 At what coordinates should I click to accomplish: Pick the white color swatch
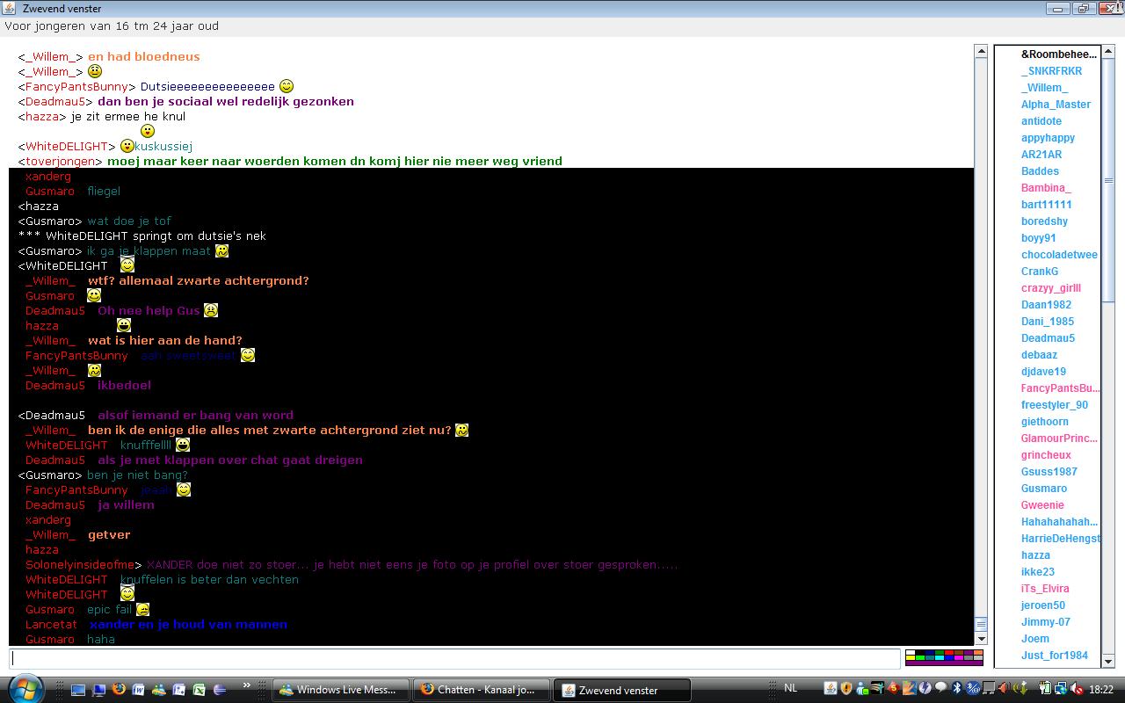point(911,652)
